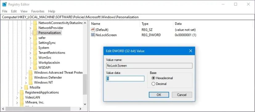Click the Value name field showing NoLockScreen

[x=149, y=66]
